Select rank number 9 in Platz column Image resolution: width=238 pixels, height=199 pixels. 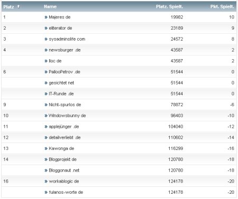pyautogui.click(x=5, y=105)
